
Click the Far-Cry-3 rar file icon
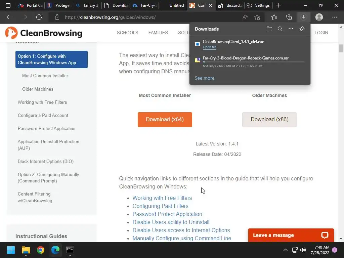click(x=198, y=60)
